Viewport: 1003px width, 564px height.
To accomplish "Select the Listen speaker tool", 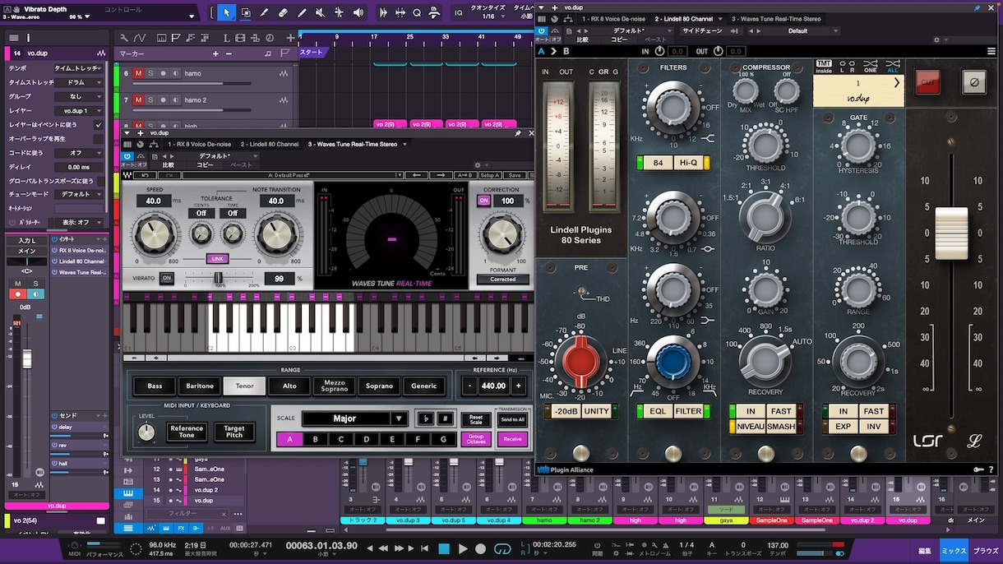I will coord(358,12).
